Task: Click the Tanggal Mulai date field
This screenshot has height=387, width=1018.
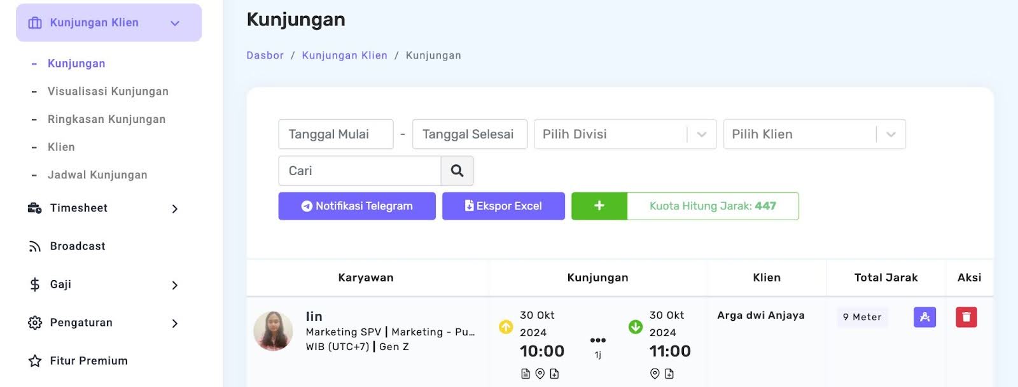Action: point(335,134)
